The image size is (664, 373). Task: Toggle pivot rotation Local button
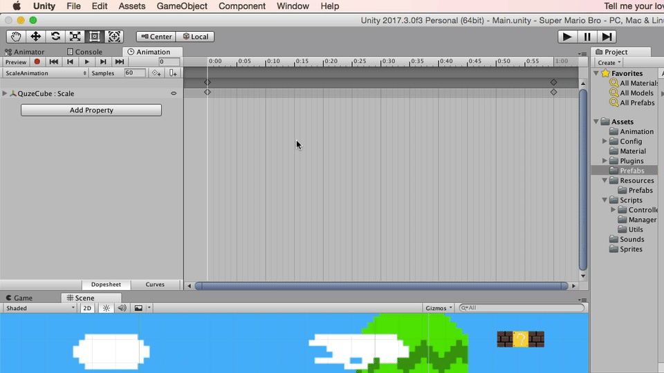tap(195, 37)
